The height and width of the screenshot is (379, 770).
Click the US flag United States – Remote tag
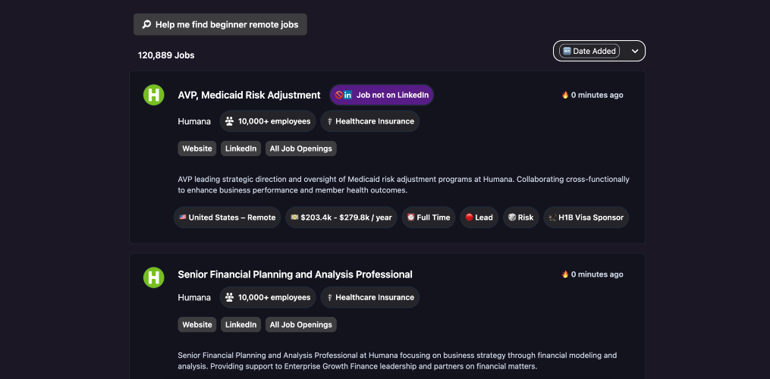(x=227, y=218)
